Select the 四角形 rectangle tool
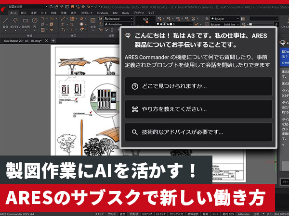This screenshot has height=216, width=289. tap(26, 23)
